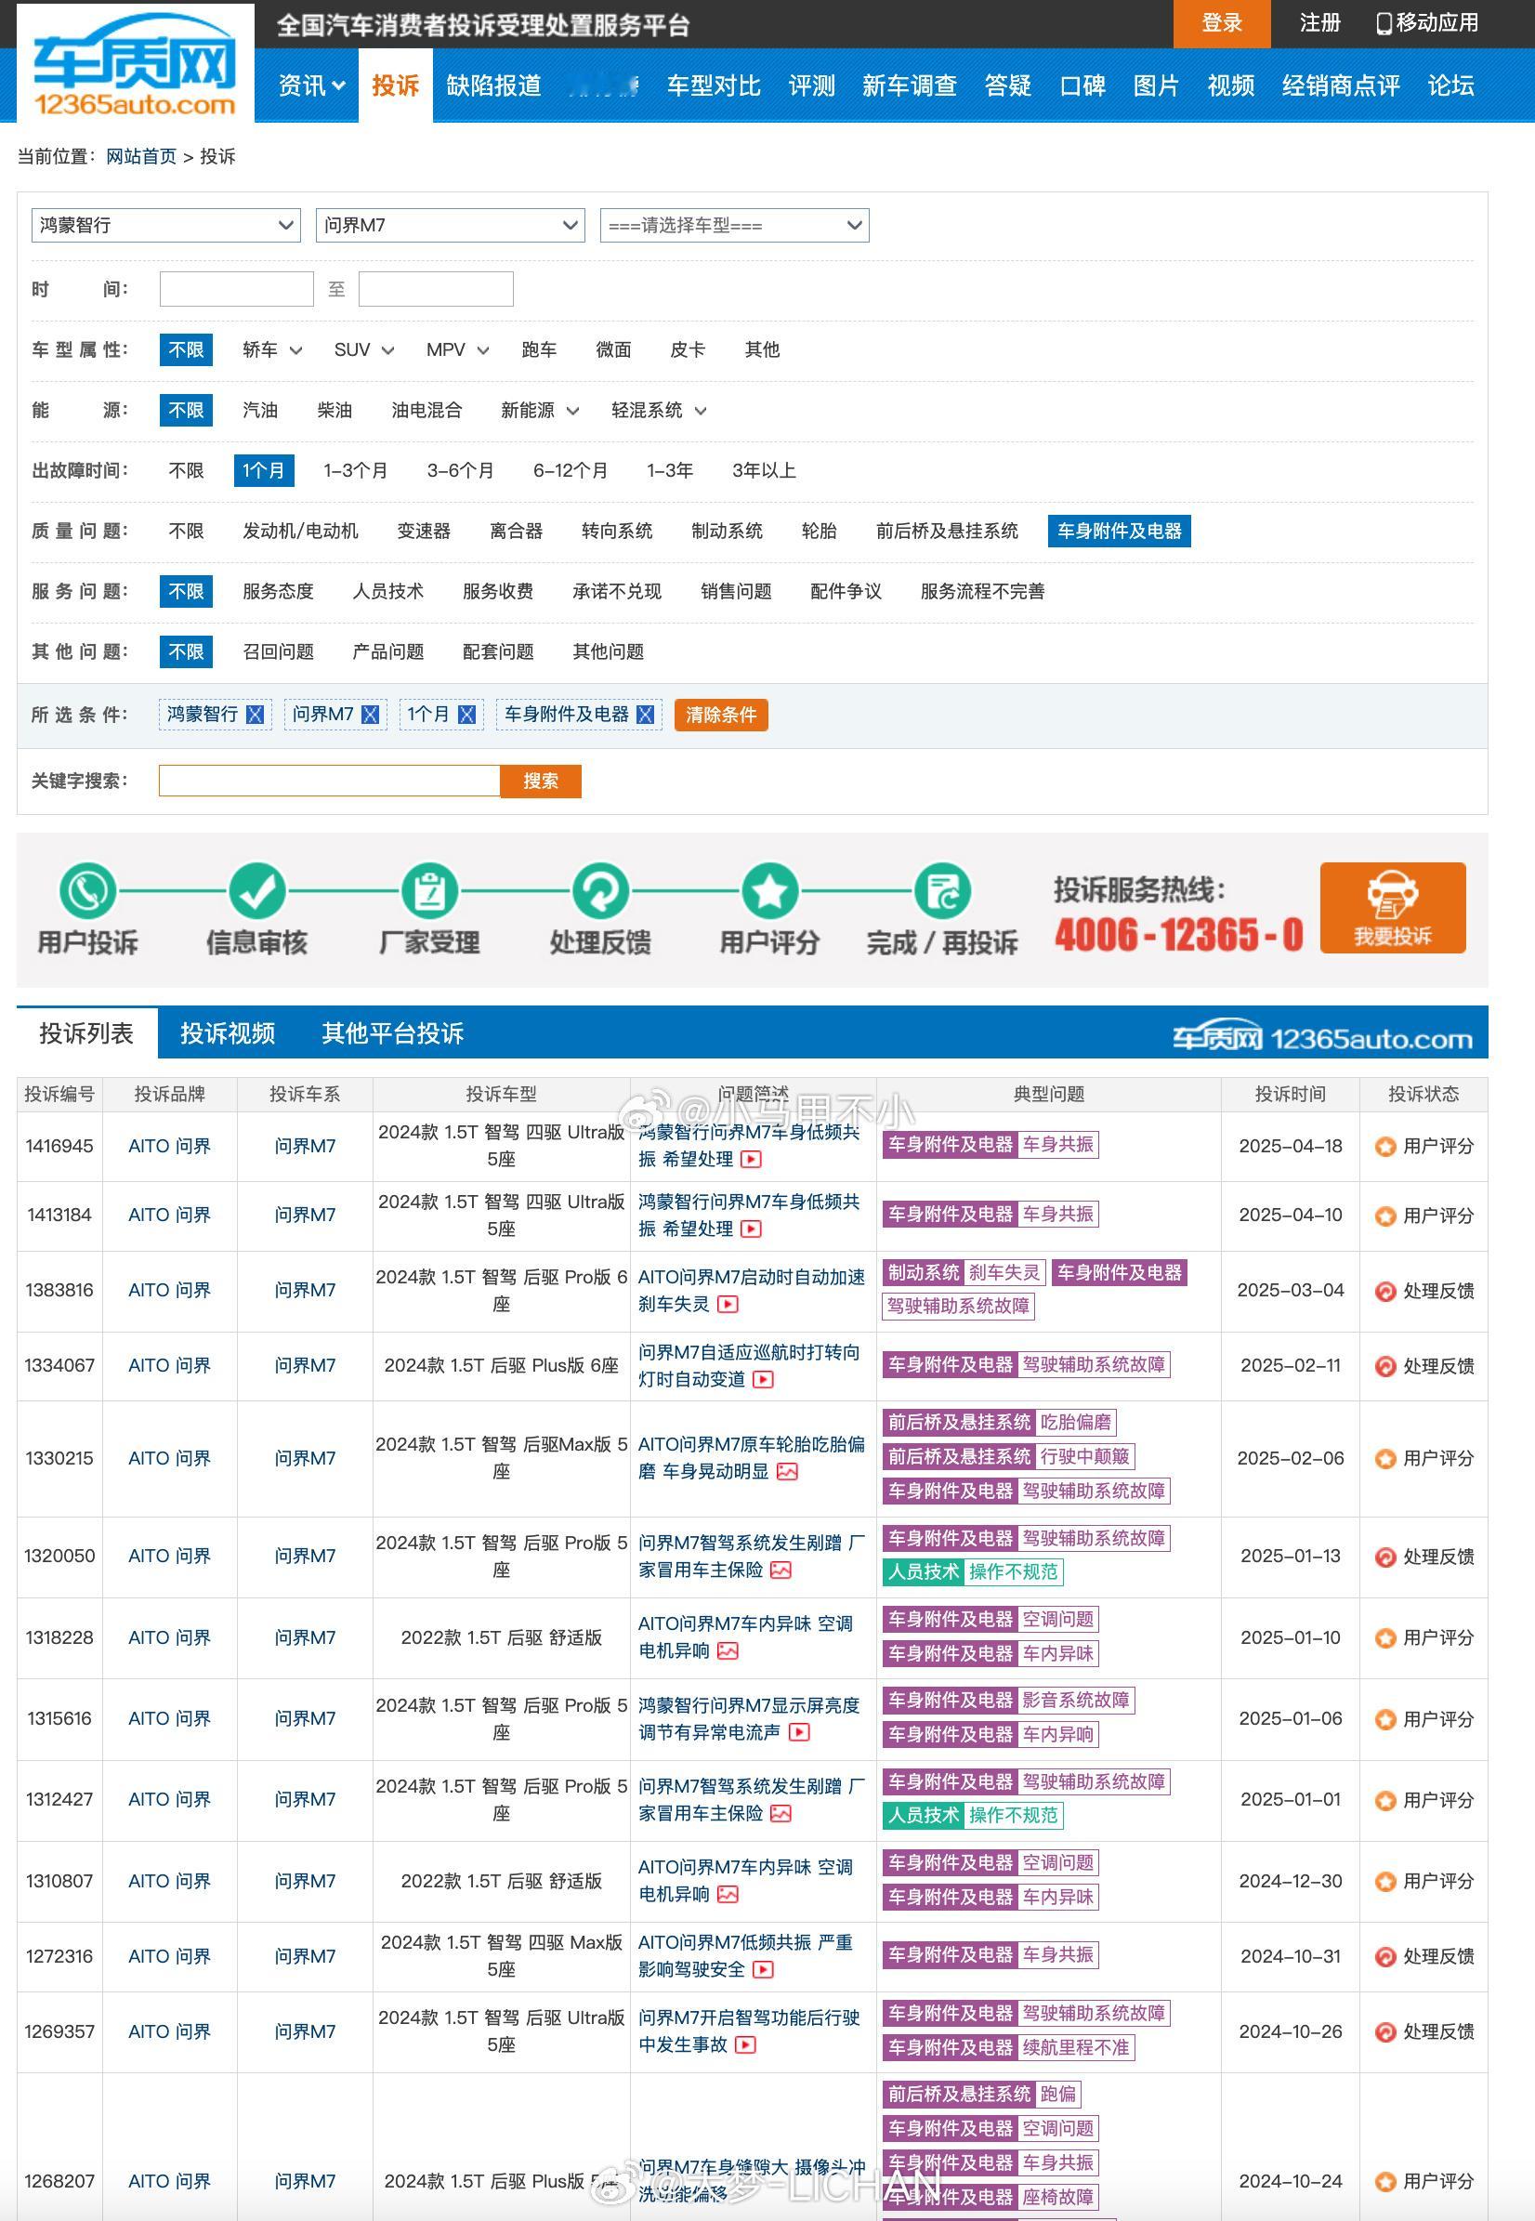Remove the 1个月 filter with its X

pos(466,715)
